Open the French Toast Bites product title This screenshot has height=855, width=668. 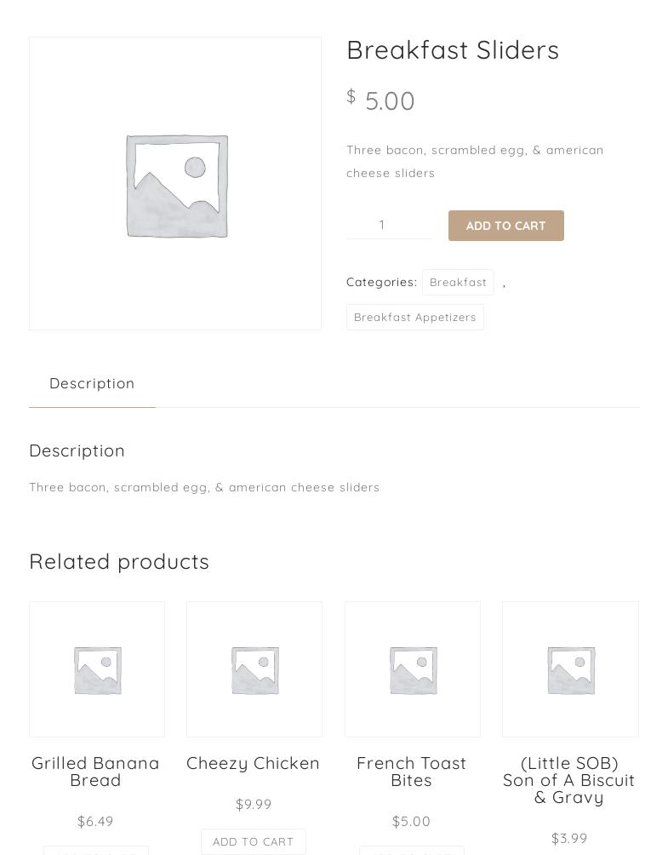pos(411,772)
